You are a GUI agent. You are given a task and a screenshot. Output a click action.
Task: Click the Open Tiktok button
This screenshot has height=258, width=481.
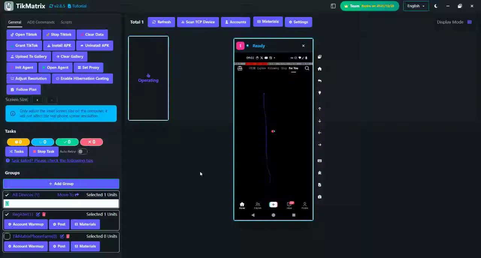coord(23,34)
